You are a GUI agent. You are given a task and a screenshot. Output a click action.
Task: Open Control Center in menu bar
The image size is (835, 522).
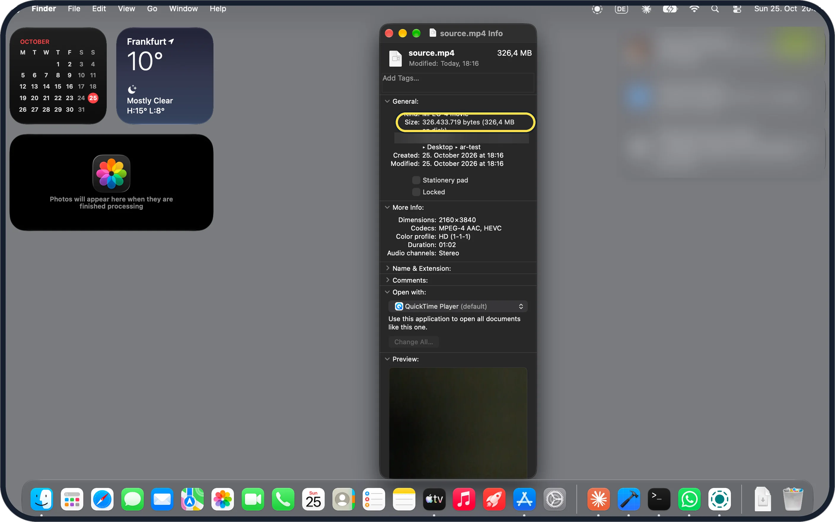click(737, 9)
